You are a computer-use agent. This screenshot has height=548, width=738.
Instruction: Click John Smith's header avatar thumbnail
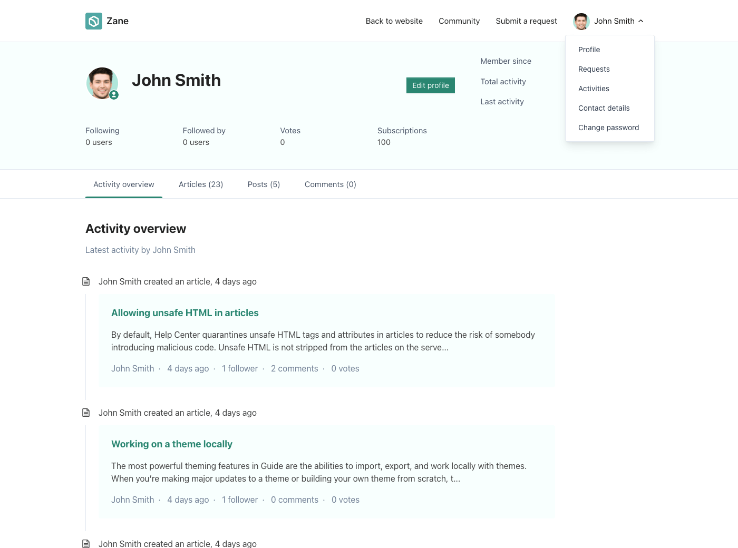tap(581, 22)
